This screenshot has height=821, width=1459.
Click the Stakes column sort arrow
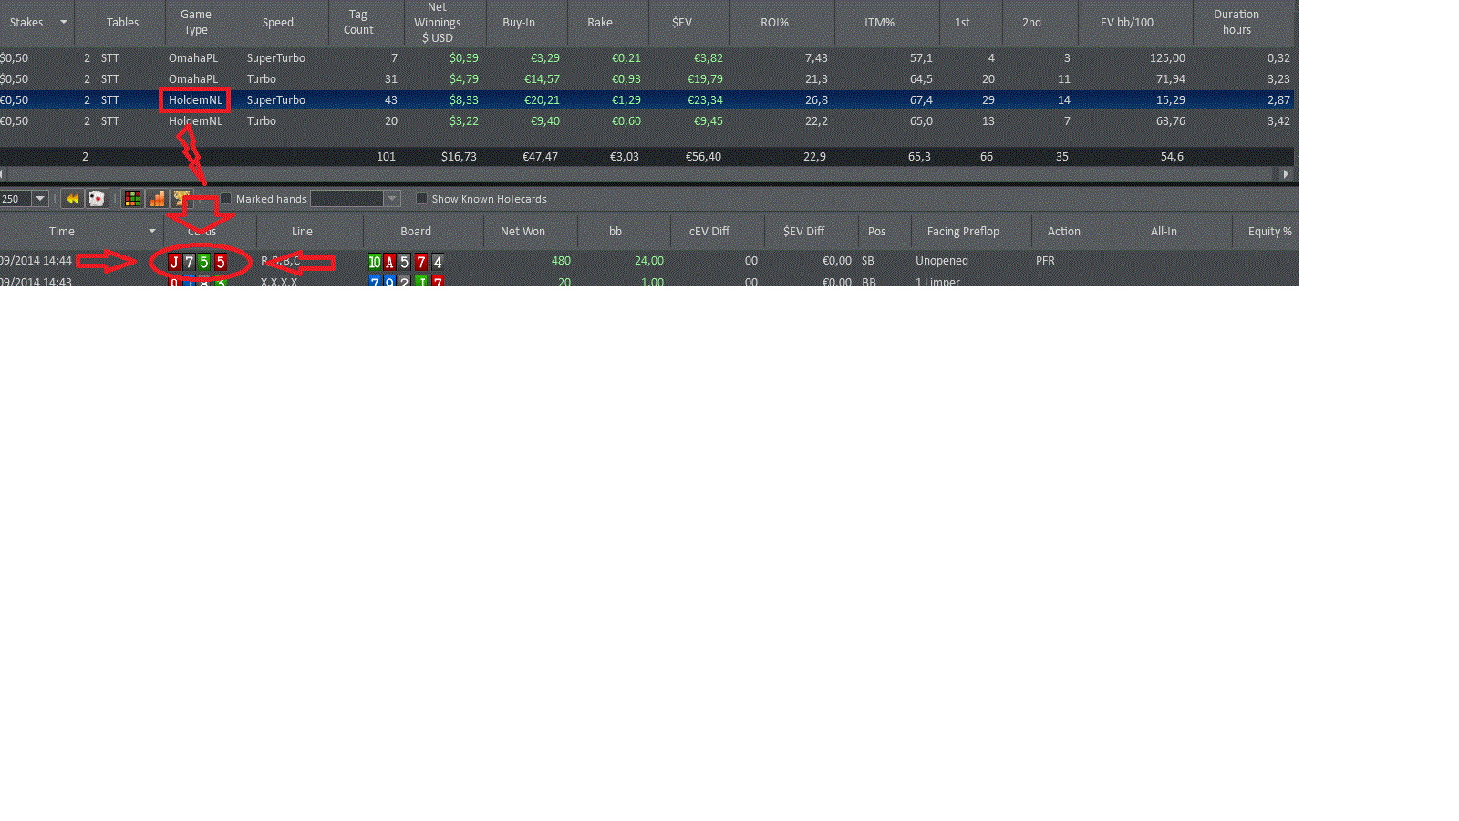(63, 22)
